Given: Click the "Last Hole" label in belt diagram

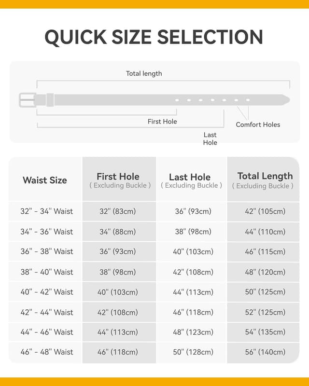Looking at the screenshot, I should point(210,138).
